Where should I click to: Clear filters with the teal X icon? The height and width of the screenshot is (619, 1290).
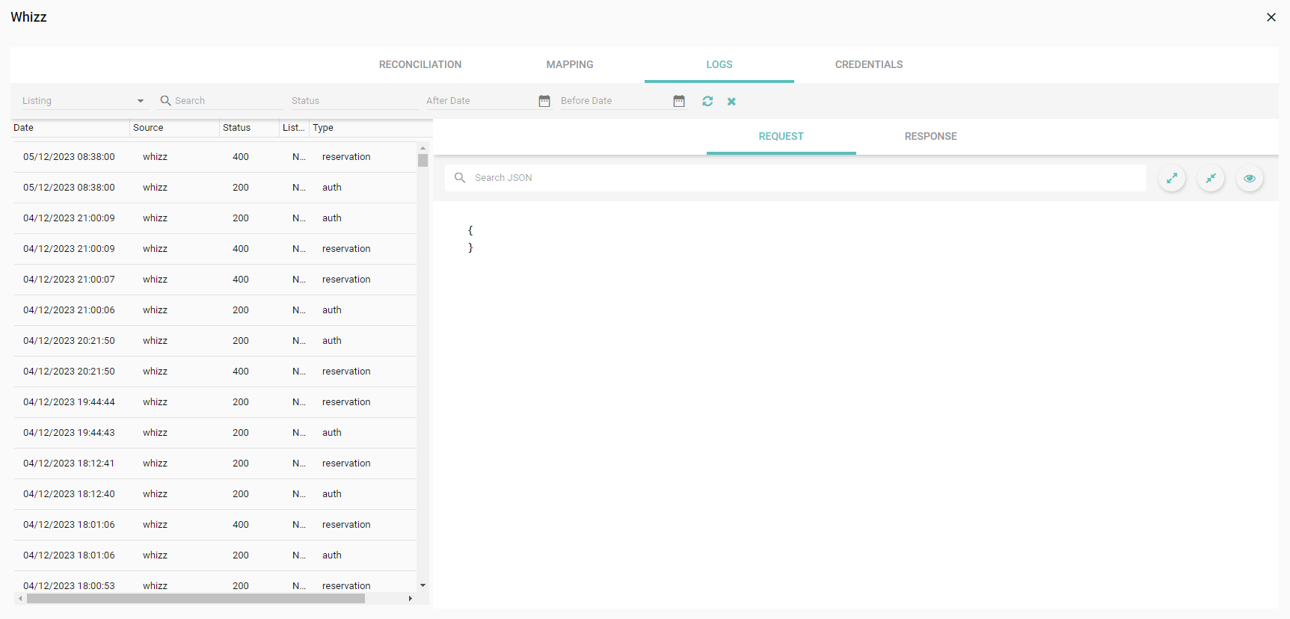click(731, 102)
